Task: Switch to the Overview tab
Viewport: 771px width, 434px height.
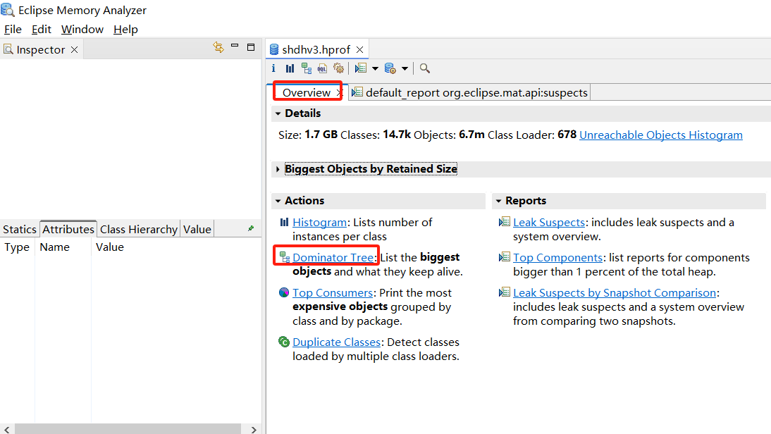Action: tap(307, 92)
